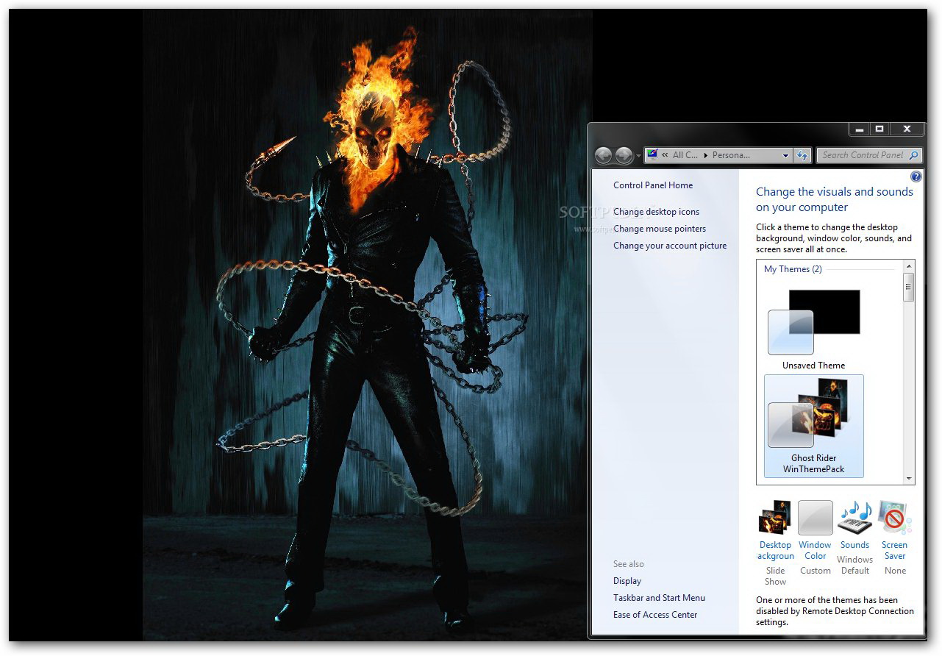Open the 'Window Color' text link
The image size is (942, 656).
point(815,551)
